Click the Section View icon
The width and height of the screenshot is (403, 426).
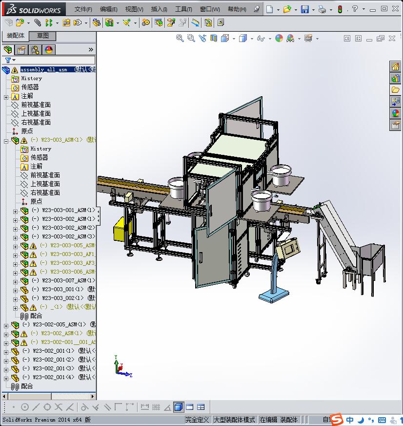click(214, 38)
